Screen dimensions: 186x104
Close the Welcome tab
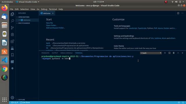tap(53, 13)
